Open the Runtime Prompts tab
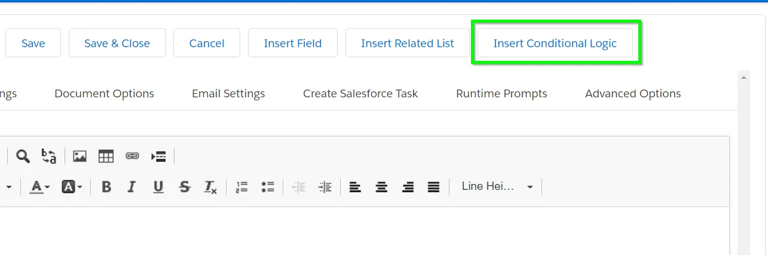Viewport: 768px width, 255px height. click(501, 94)
